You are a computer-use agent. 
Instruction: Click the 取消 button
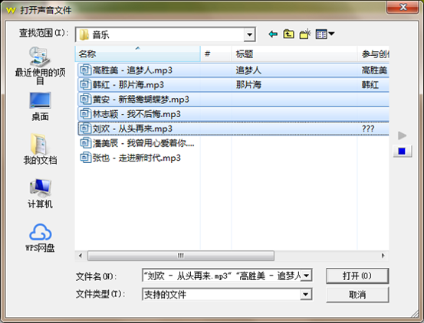tap(357, 295)
